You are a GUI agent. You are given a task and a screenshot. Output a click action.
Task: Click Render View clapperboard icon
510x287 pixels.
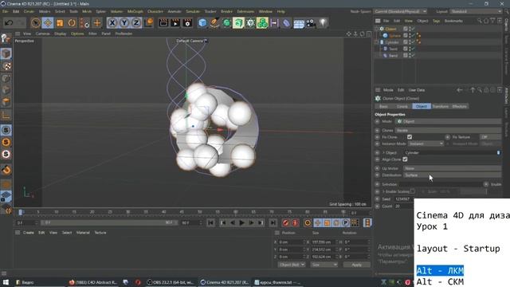point(163,23)
